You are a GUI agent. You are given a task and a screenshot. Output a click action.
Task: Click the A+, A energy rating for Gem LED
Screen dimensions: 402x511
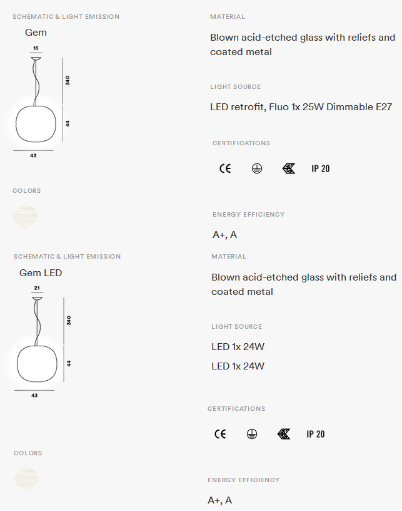point(220,500)
